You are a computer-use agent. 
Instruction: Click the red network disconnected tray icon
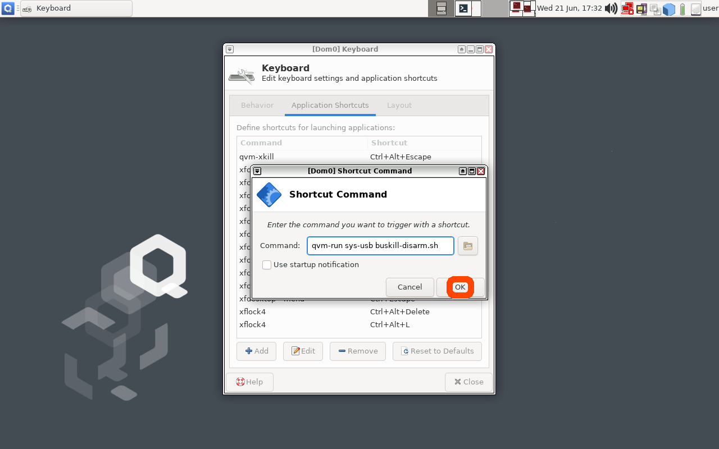(627, 8)
